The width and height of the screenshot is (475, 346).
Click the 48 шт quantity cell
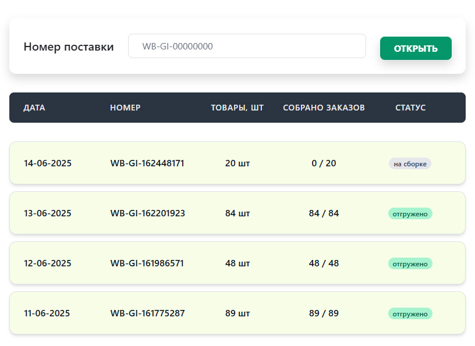click(x=238, y=263)
